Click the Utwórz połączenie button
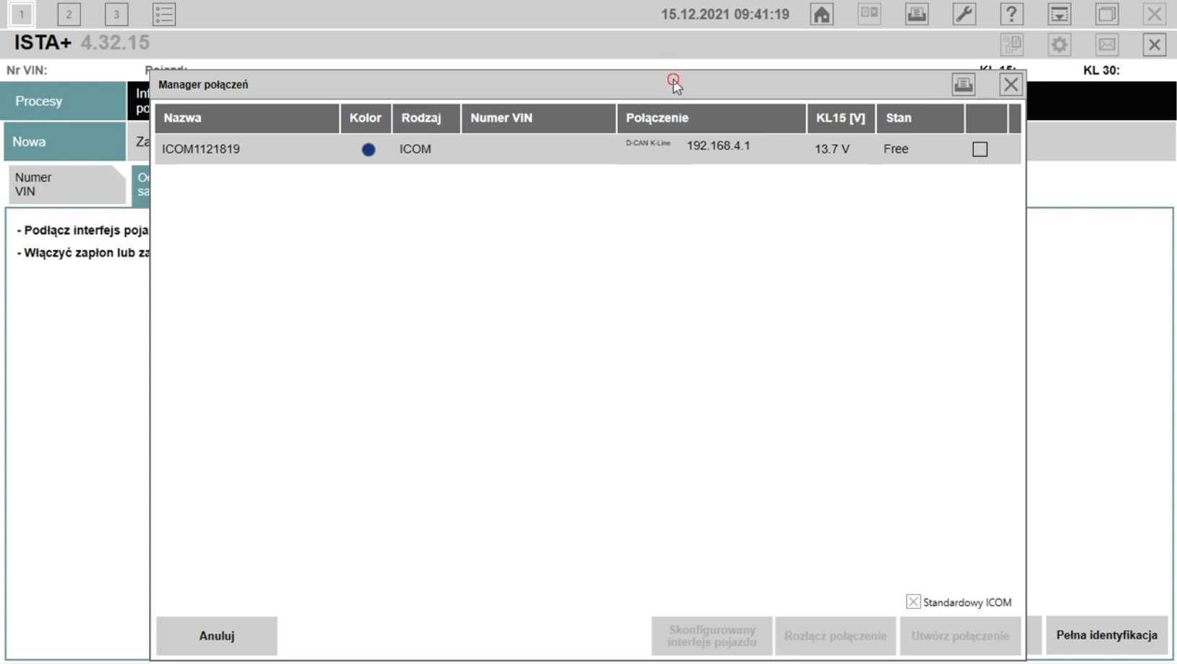 960,636
